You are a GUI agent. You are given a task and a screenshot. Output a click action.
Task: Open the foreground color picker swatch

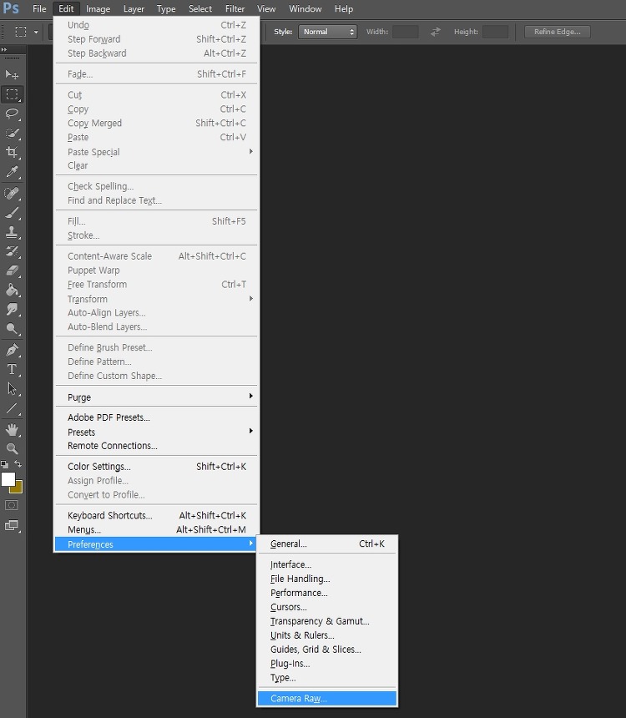(x=8, y=479)
